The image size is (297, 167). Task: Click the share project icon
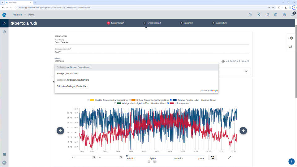[x=259, y=15]
